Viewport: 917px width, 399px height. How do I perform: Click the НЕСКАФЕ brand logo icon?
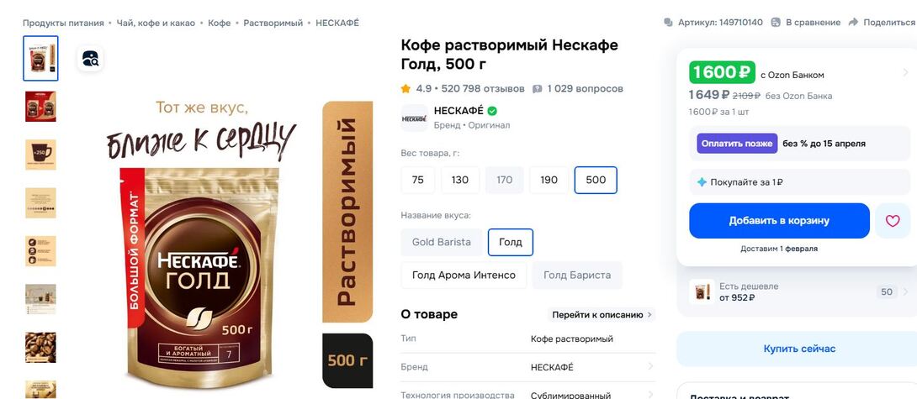pyautogui.click(x=414, y=118)
